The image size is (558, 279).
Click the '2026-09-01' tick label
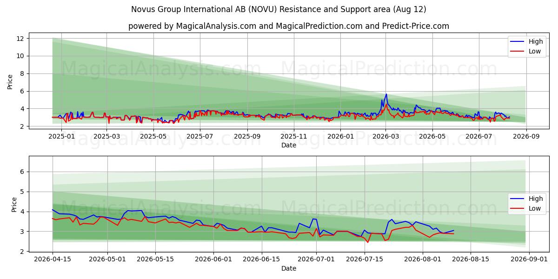click(529, 259)
